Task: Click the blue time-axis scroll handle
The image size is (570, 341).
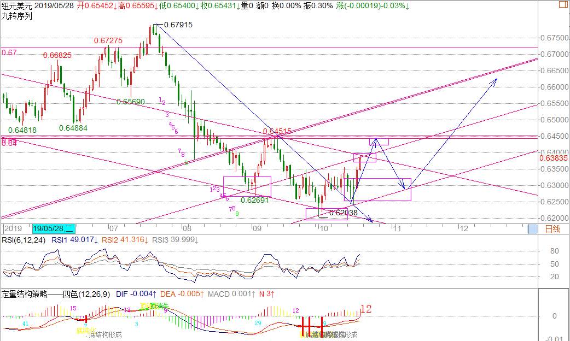Action: coord(533,229)
